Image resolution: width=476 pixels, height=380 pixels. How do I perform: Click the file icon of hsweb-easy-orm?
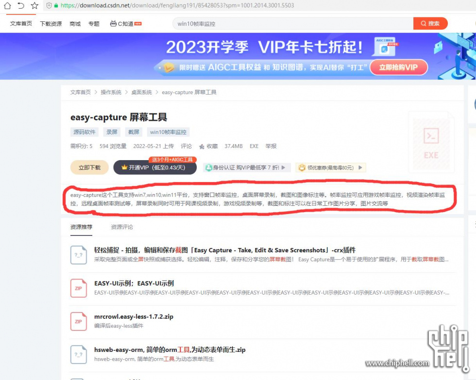[79, 355]
